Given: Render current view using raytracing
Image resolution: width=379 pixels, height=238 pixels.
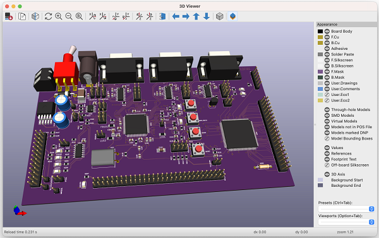Looking at the screenshot, I should (x=35, y=16).
